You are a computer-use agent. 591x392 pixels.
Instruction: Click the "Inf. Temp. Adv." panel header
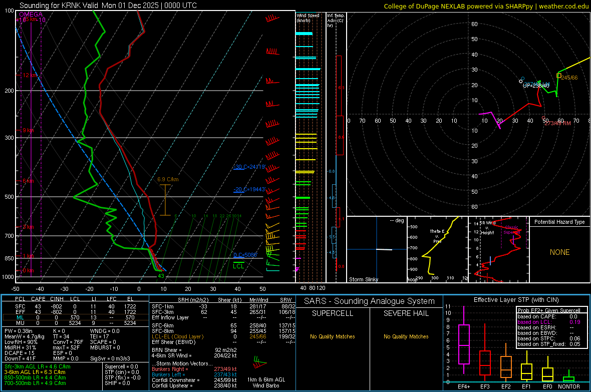[336, 21]
